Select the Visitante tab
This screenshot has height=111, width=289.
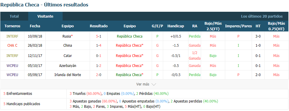(x=45, y=16)
